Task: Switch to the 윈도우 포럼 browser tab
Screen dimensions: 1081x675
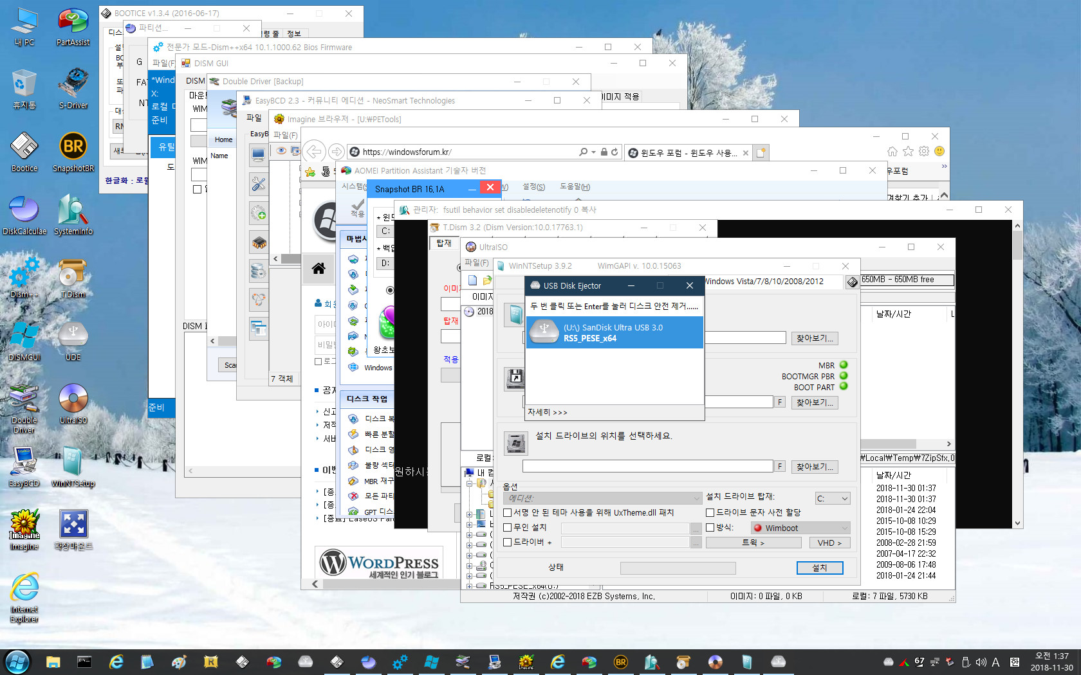Action: (x=687, y=152)
